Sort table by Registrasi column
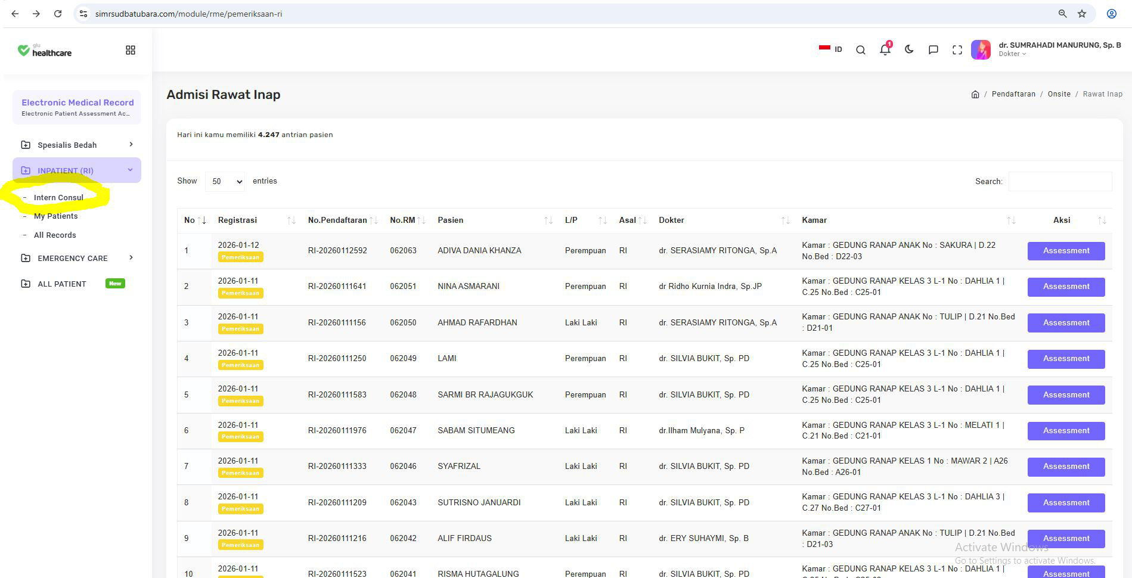This screenshot has width=1132, height=578. coord(256,220)
